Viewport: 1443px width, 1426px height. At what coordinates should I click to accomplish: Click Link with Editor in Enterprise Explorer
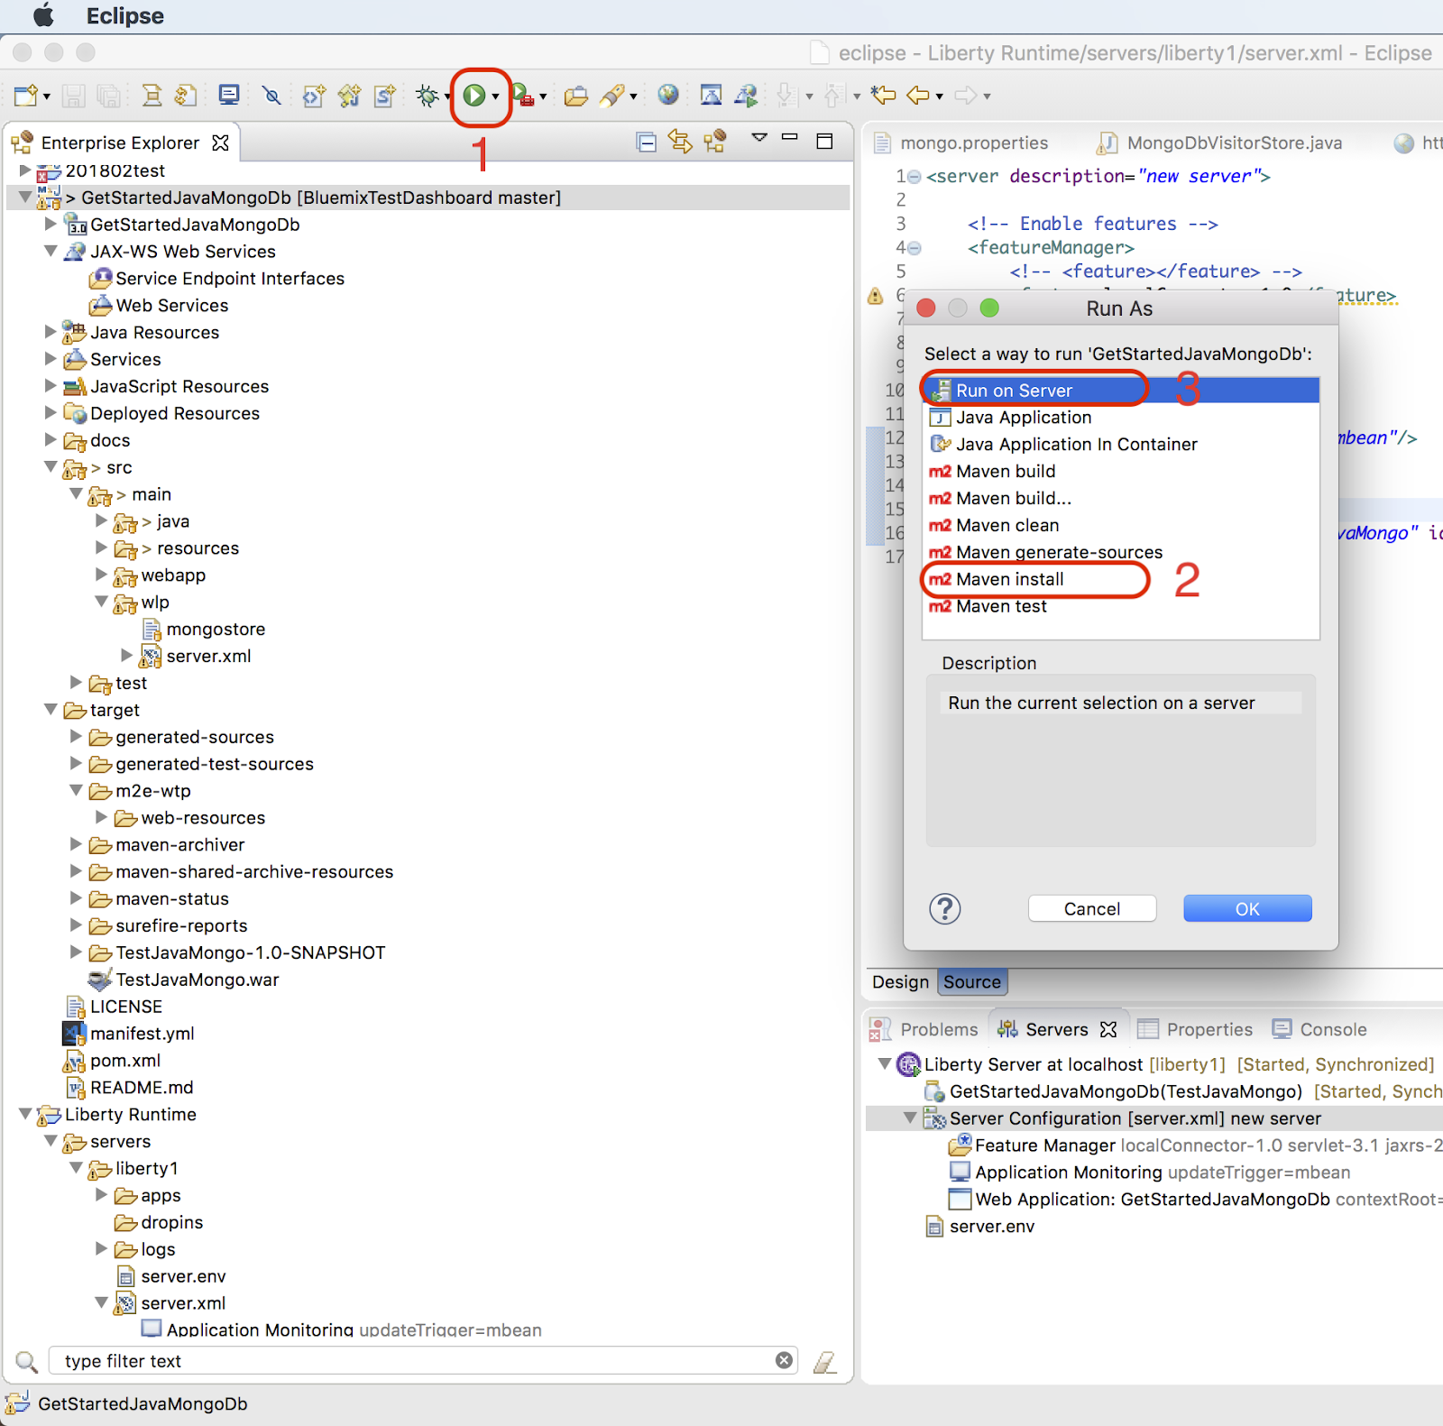[x=680, y=142]
